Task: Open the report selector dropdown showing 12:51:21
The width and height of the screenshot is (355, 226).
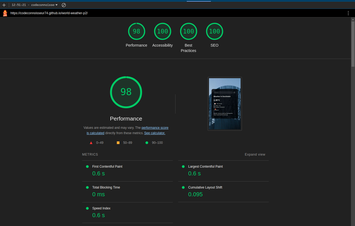Action: 35,5
